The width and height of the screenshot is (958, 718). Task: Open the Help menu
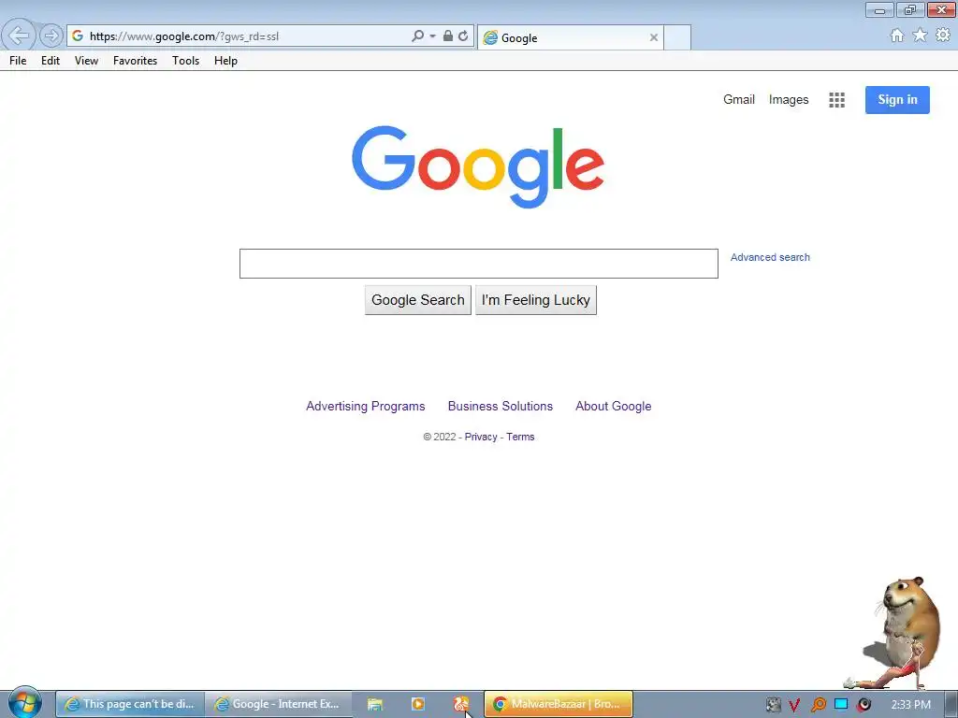tap(225, 61)
